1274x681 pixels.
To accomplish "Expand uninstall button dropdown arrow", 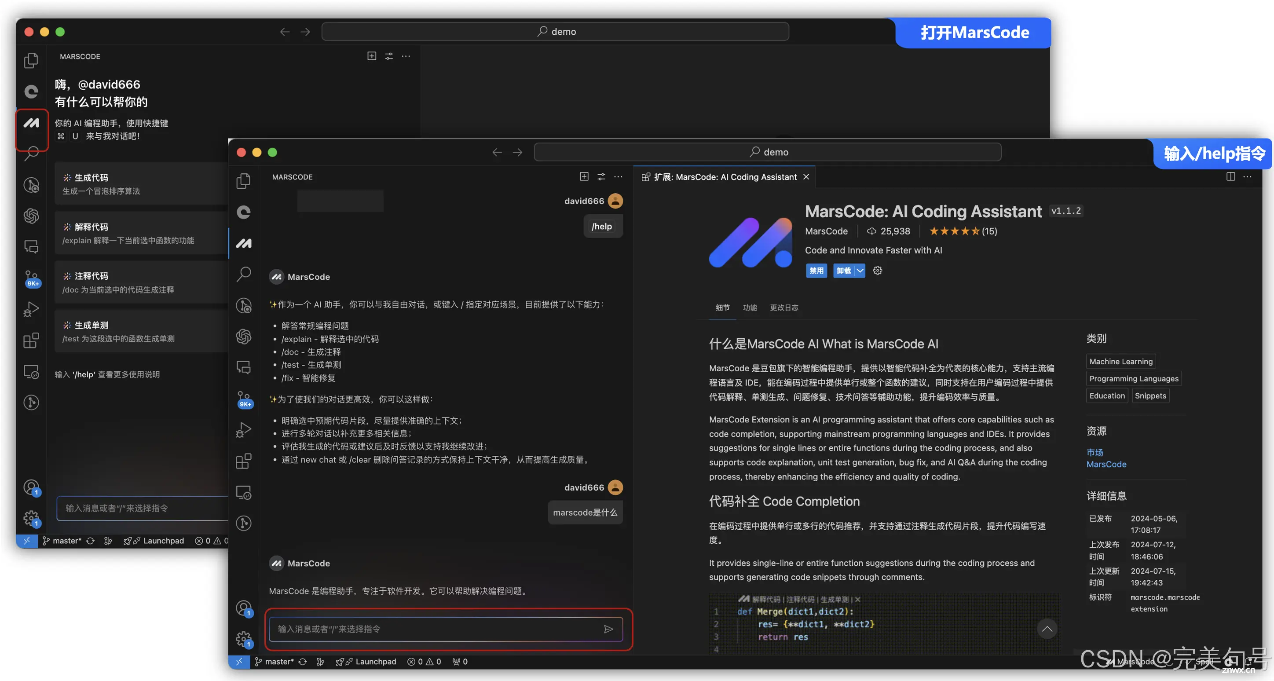I will 860,271.
